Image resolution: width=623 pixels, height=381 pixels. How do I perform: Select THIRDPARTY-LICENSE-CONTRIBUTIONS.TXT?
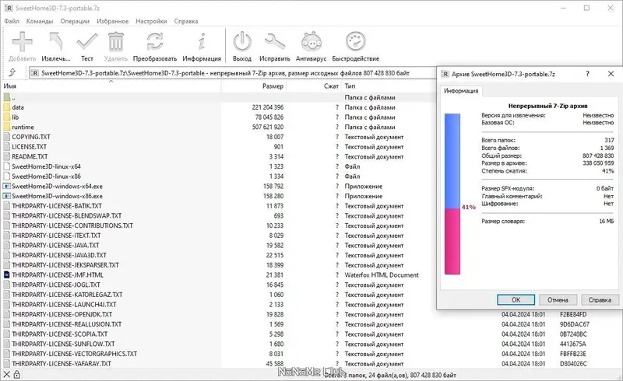coord(72,225)
